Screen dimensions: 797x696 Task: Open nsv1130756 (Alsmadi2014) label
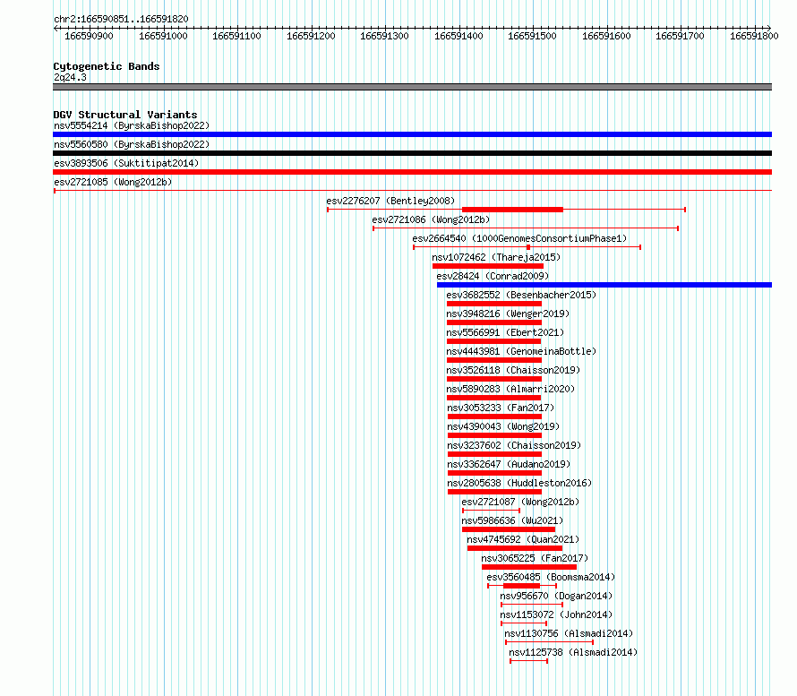coord(569,633)
